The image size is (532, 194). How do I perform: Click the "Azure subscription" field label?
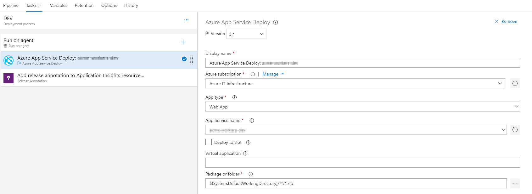coord(223,74)
